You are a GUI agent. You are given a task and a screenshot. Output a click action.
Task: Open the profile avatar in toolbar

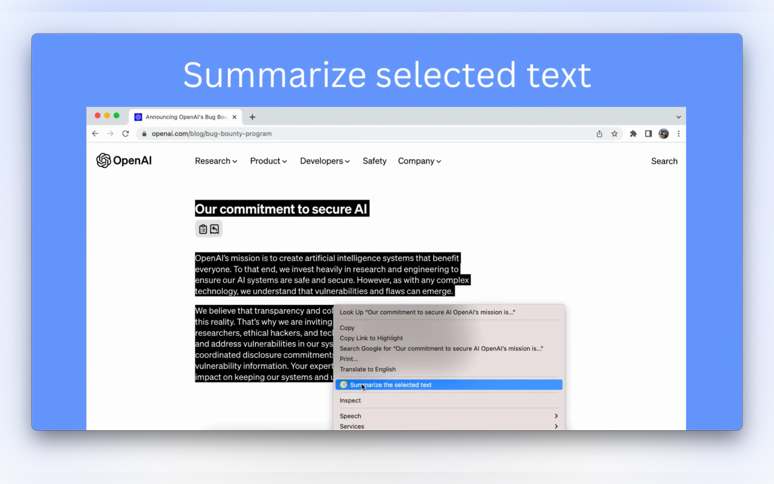663,134
